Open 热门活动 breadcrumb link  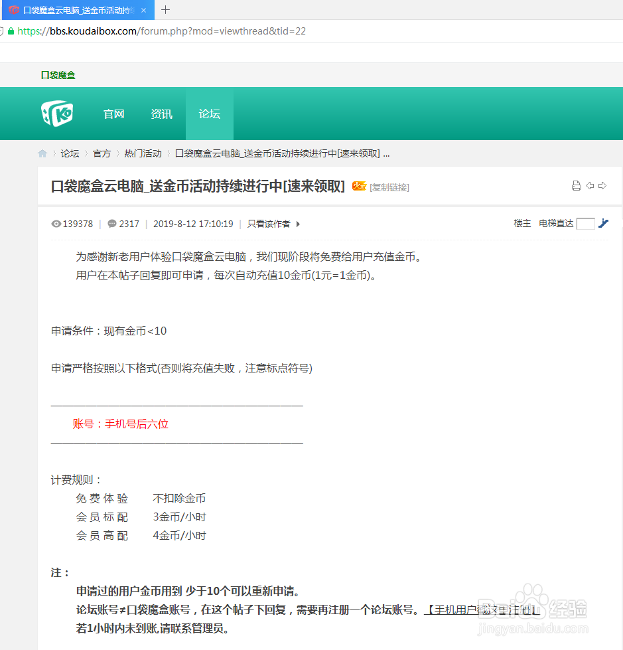(143, 154)
